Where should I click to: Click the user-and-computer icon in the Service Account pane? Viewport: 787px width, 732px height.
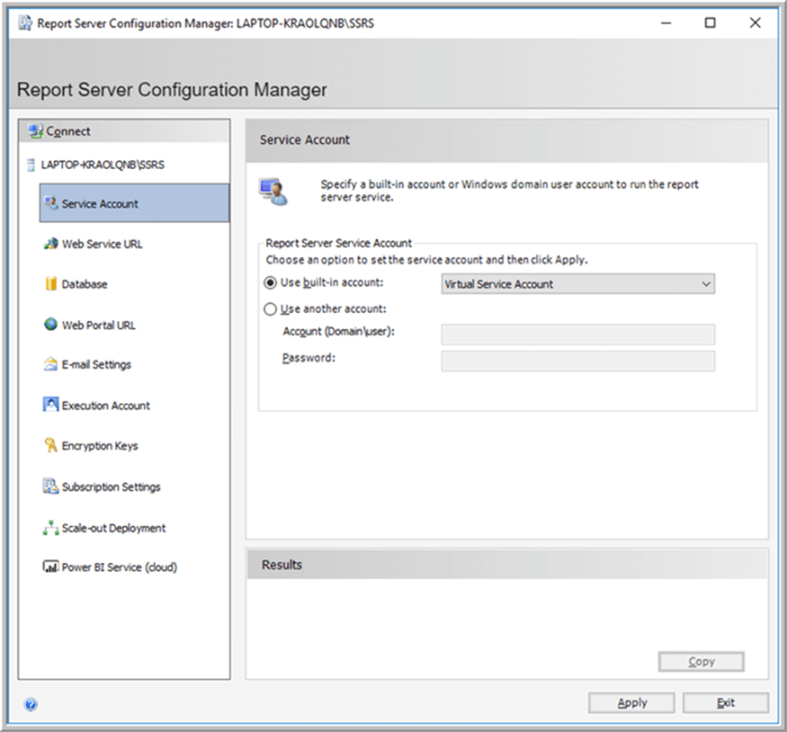click(x=273, y=192)
